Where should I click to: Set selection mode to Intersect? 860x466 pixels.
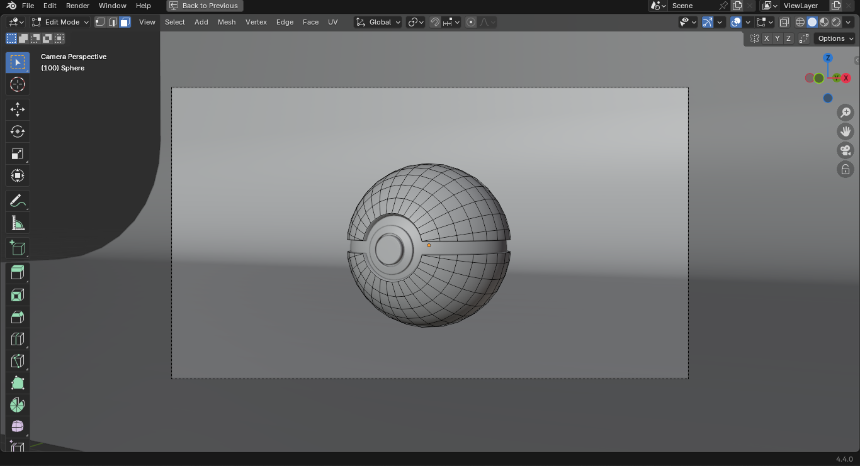tap(59, 38)
